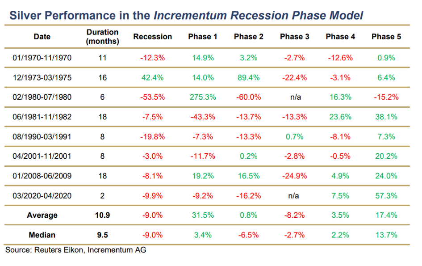
Task: Select the -53.5% Recession value
Action: (152, 97)
